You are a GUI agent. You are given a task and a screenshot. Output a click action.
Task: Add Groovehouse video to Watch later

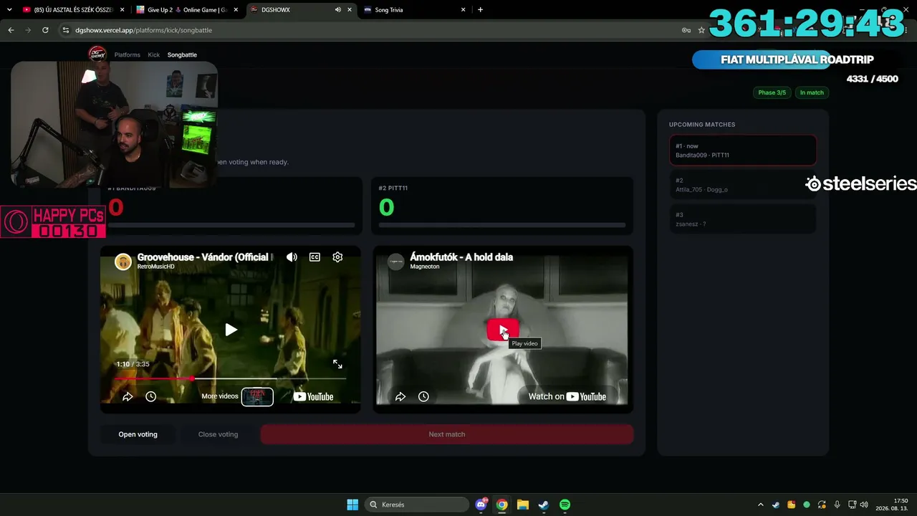pos(150,396)
